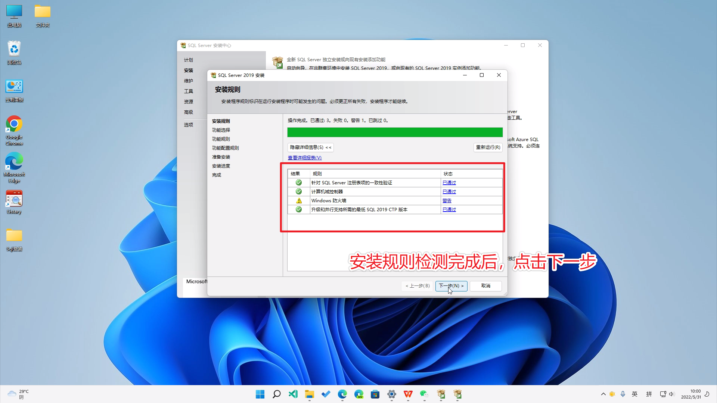717x403 pixels.
Task: Open 已通过 link for SQL 2019 CTP rule
Action: point(449,209)
